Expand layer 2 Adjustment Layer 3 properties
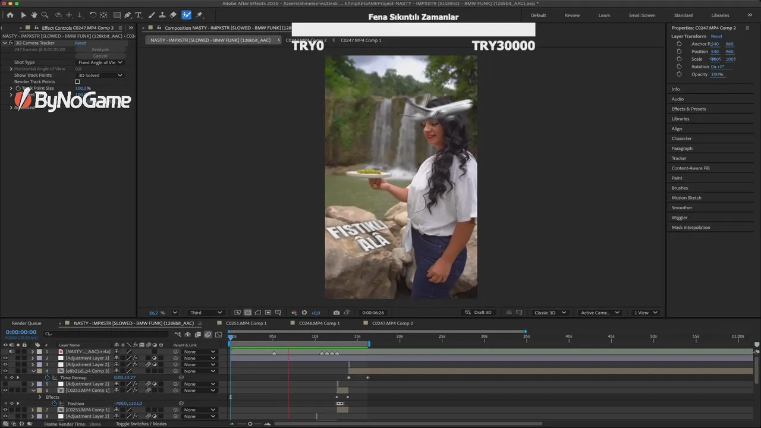Viewport: 761px width, 428px height. pos(33,358)
